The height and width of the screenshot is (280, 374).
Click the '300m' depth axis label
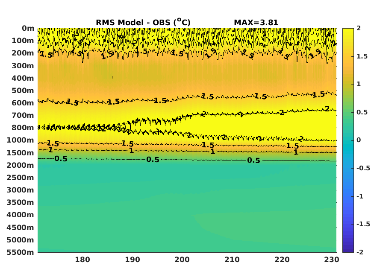(23, 66)
